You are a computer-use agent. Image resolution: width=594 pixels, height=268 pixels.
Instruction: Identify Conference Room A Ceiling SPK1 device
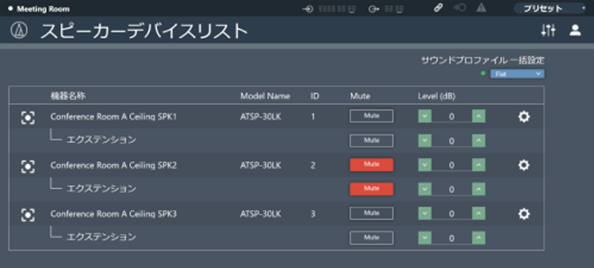(28, 117)
